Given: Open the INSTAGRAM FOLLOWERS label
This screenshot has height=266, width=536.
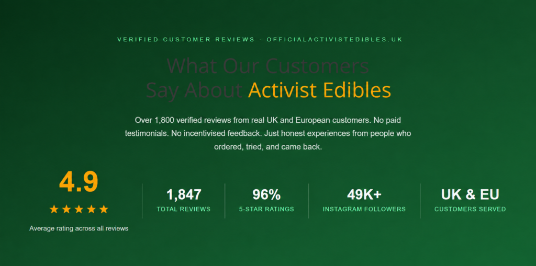Looking at the screenshot, I should (x=364, y=209).
